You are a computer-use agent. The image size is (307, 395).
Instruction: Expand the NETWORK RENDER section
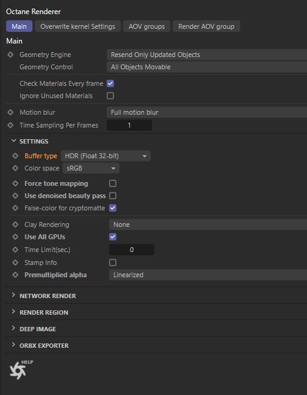(x=13, y=295)
